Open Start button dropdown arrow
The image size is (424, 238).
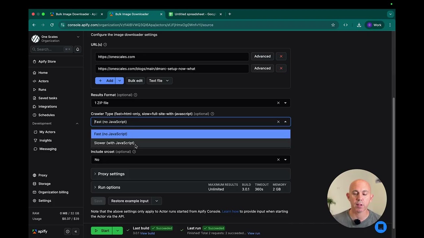click(118, 231)
